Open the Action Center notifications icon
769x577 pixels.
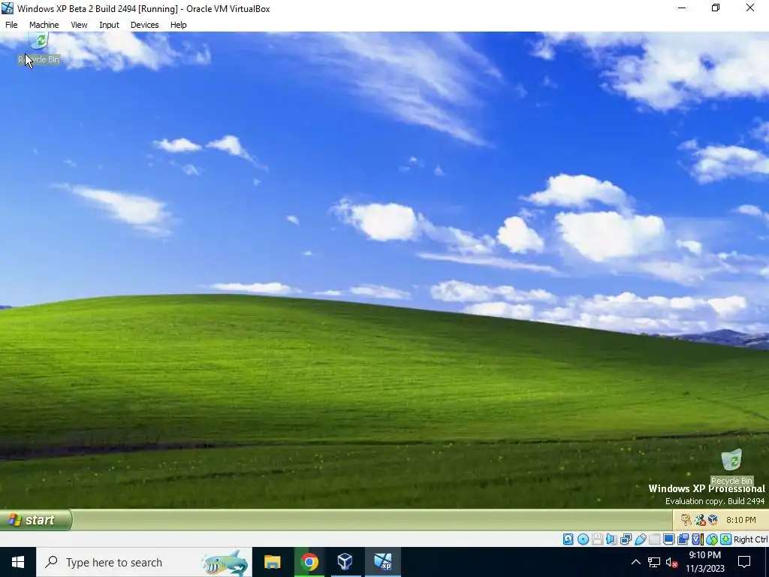coord(744,562)
